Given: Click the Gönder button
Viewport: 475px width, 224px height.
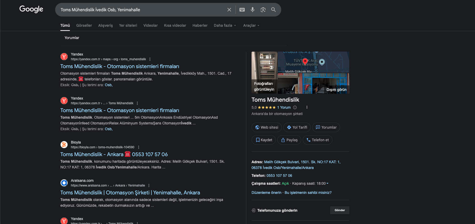Looking at the screenshot, I should click(x=340, y=210).
